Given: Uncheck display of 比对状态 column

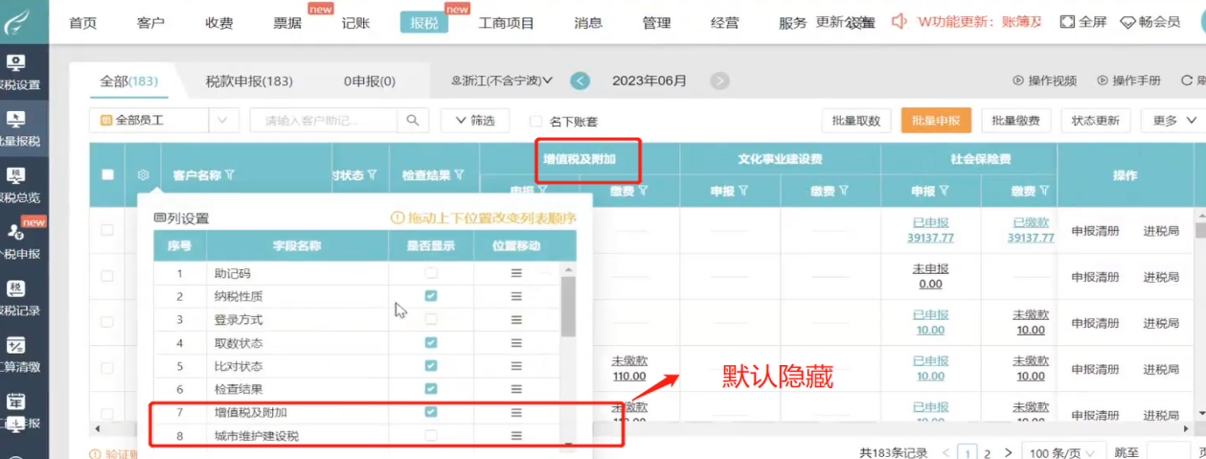Looking at the screenshot, I should pos(431,366).
